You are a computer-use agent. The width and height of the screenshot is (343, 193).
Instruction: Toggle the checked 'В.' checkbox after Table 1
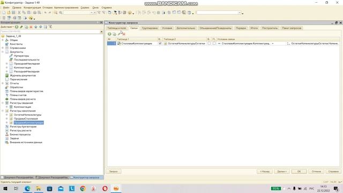160,43
